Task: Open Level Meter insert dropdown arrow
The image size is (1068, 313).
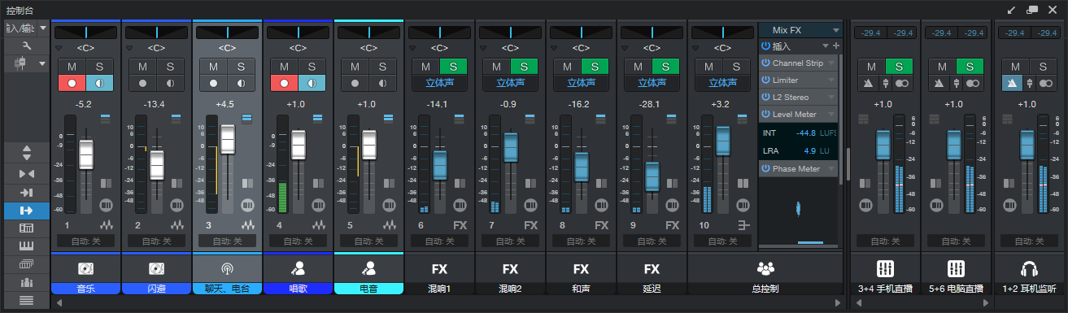Action: coord(831,115)
